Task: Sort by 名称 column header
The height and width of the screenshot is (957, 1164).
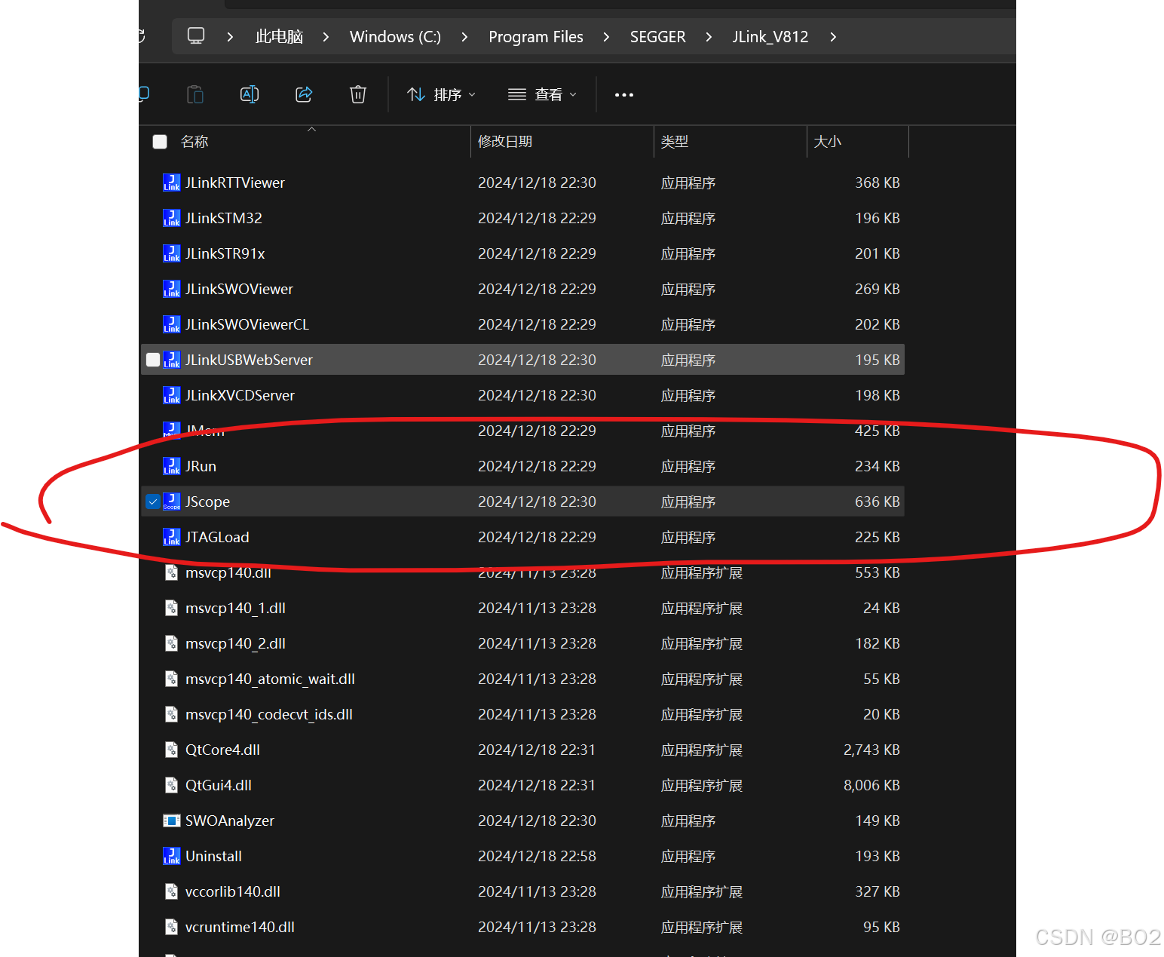Action: point(195,142)
